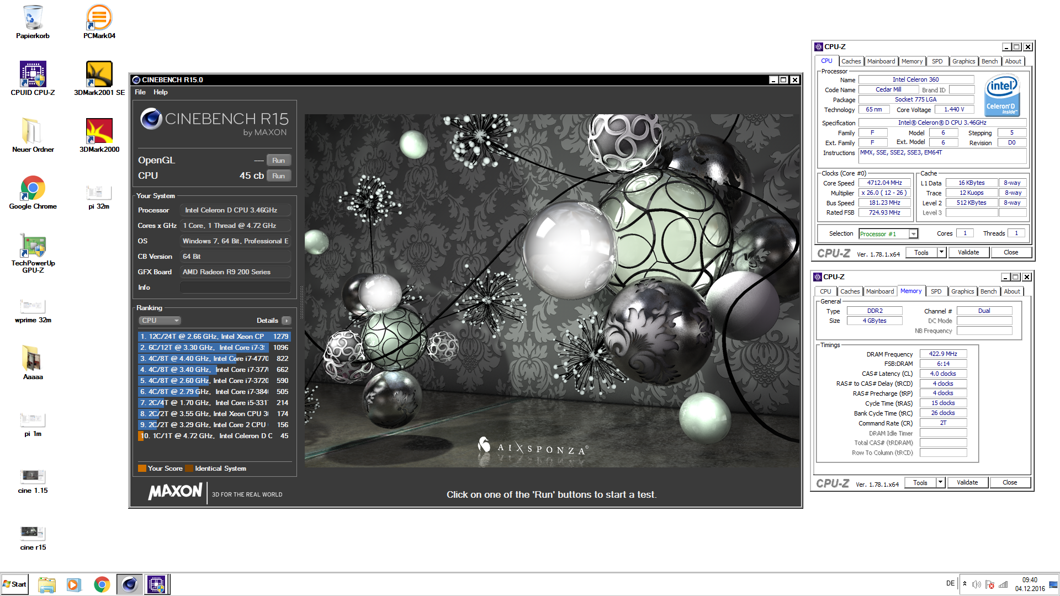Open Graphics tab in upper CPU-Z window
The height and width of the screenshot is (596, 1060).
coord(963,61)
